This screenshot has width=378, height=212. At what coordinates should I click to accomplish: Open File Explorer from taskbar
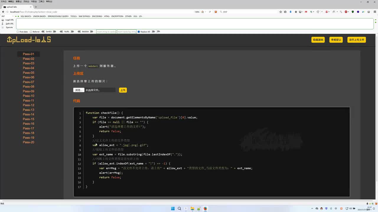pos(192,208)
